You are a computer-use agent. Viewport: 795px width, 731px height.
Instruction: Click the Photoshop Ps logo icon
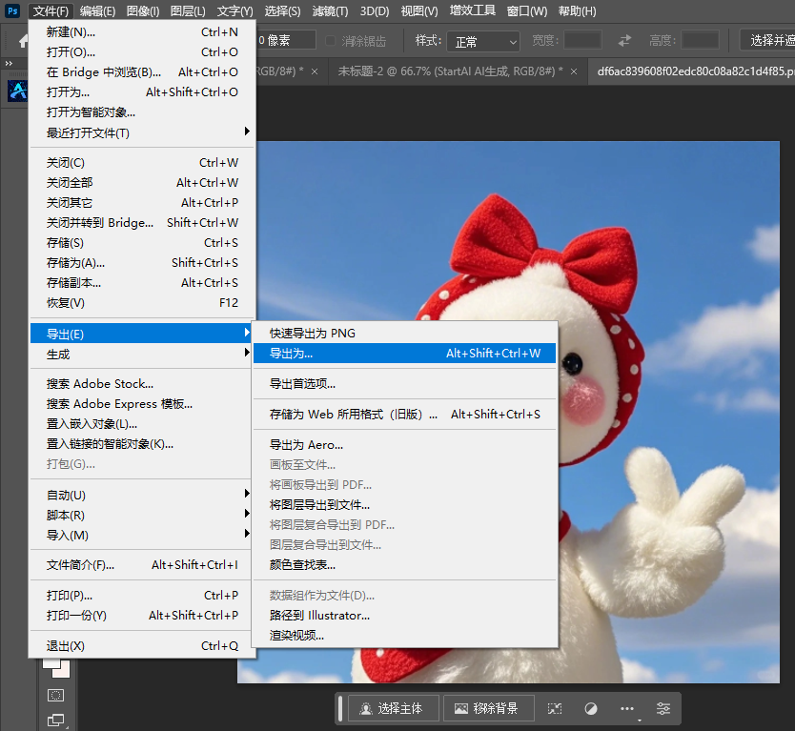(x=12, y=10)
